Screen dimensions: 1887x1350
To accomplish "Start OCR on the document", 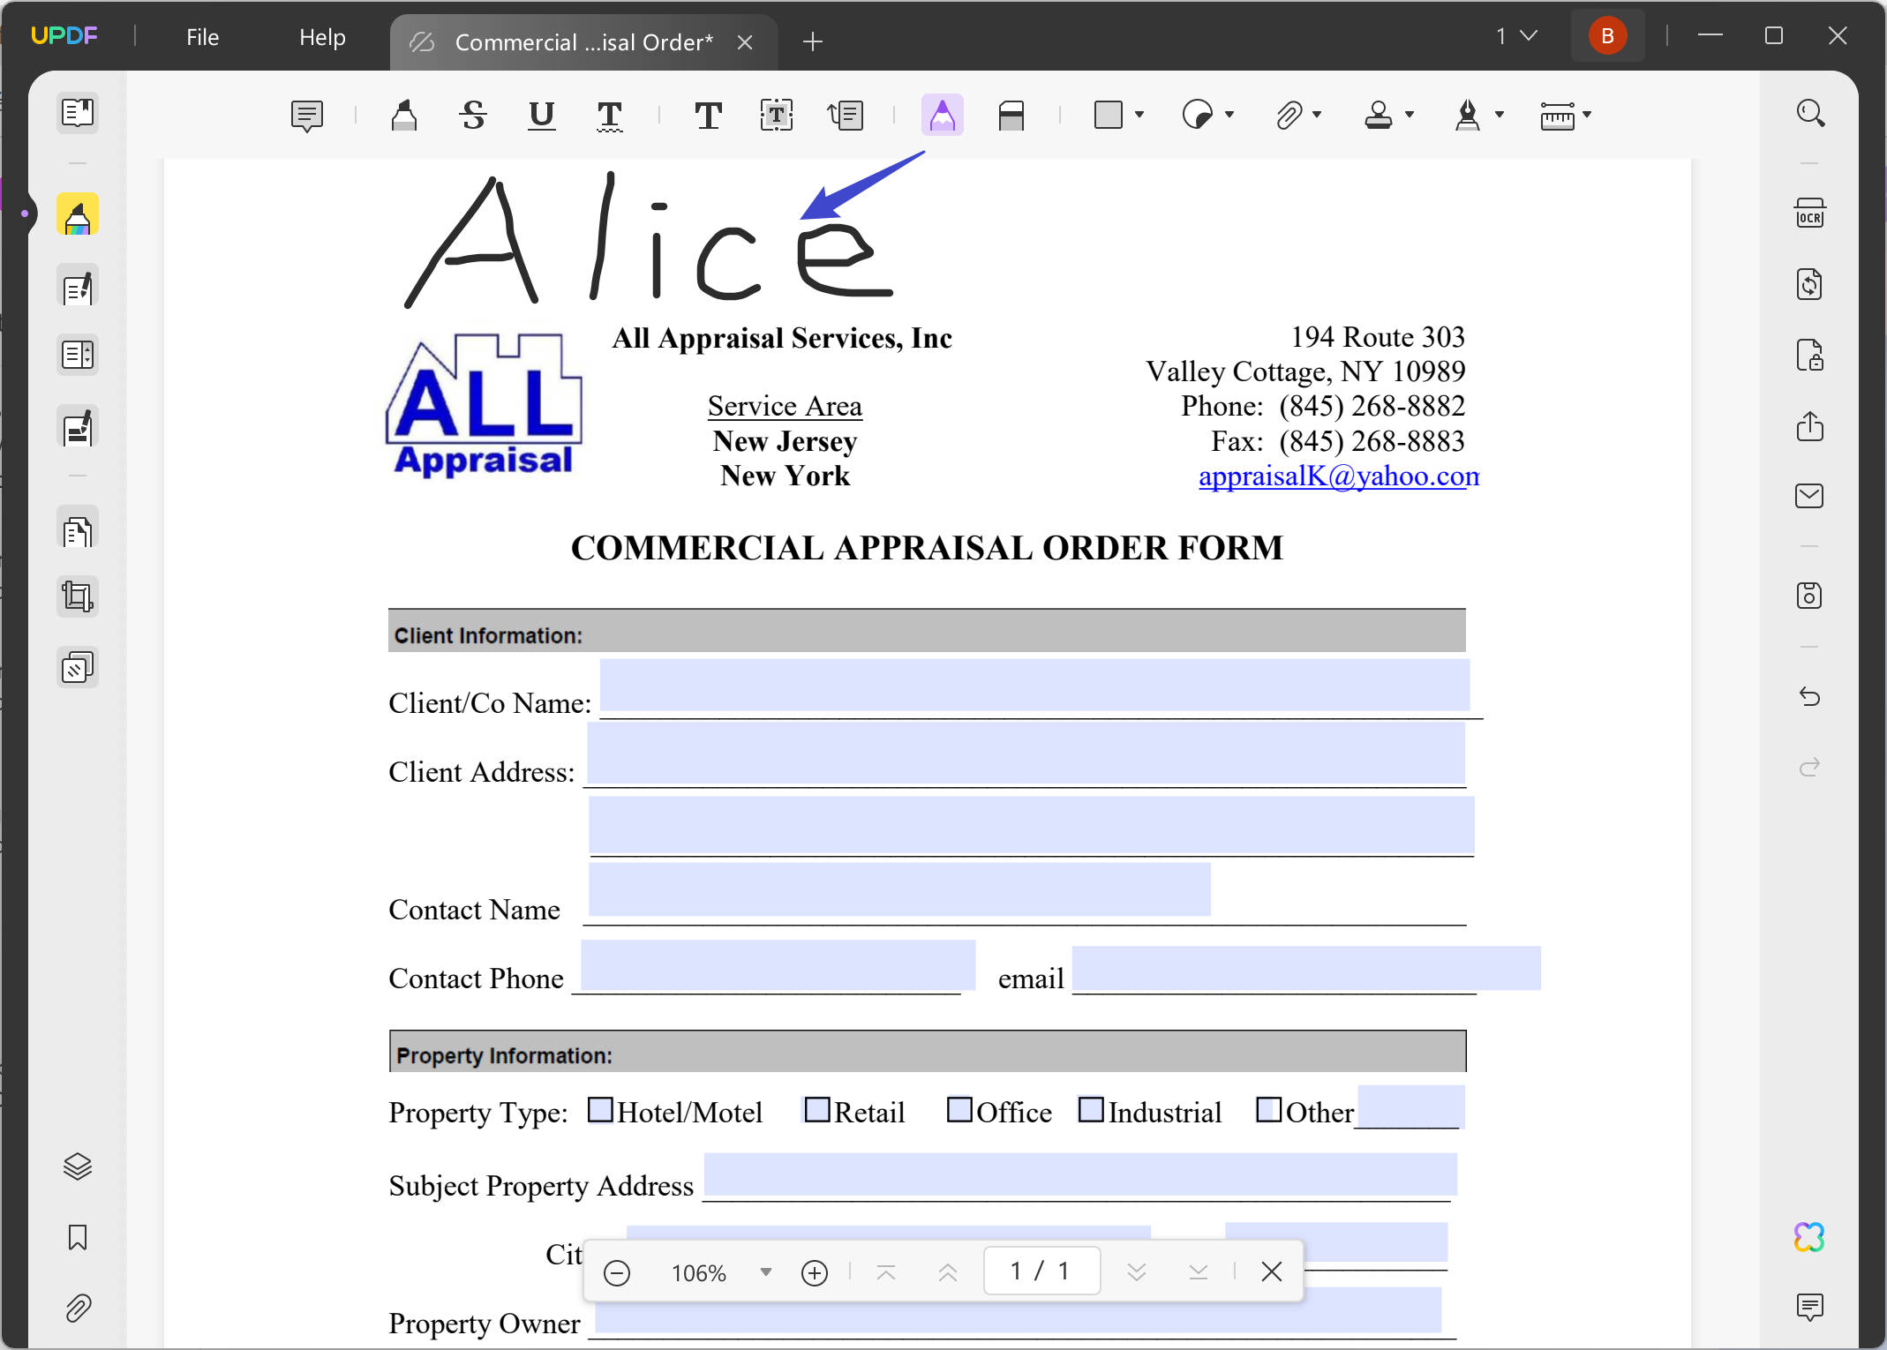I will 1809,213.
